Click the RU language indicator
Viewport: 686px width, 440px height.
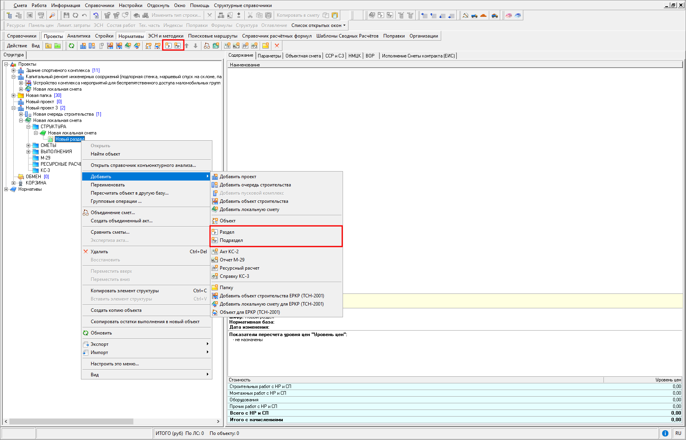[x=678, y=433]
